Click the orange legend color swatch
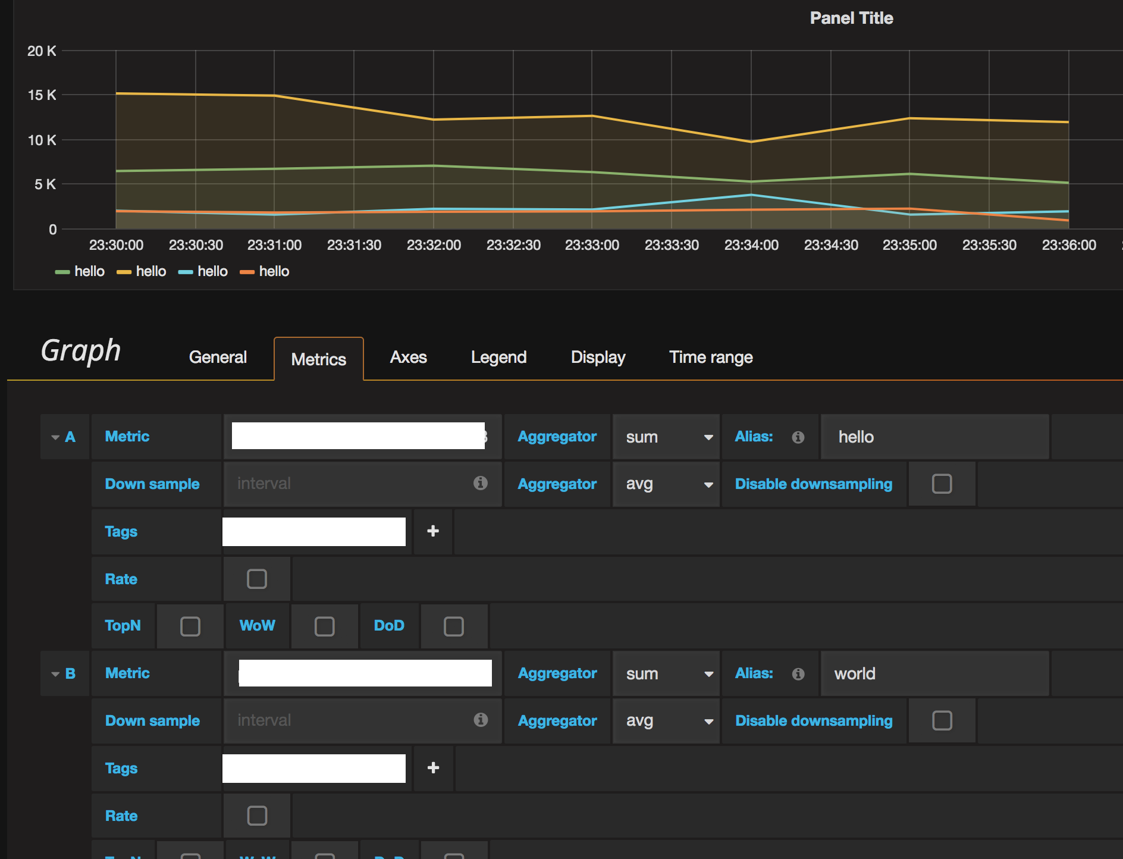1123x859 pixels. coord(246,272)
